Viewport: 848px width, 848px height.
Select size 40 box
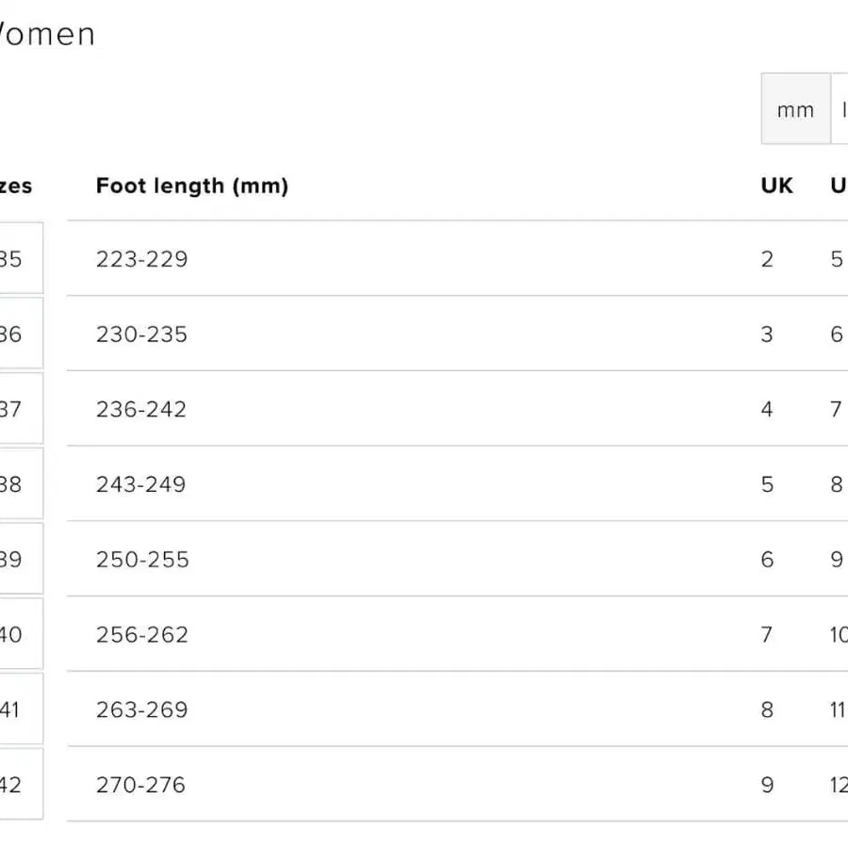(17, 634)
